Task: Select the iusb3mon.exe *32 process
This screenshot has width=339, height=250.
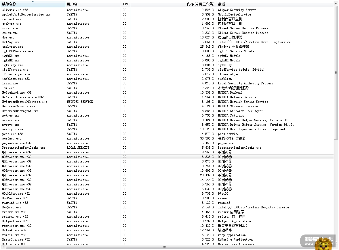Action: coord(167,79)
